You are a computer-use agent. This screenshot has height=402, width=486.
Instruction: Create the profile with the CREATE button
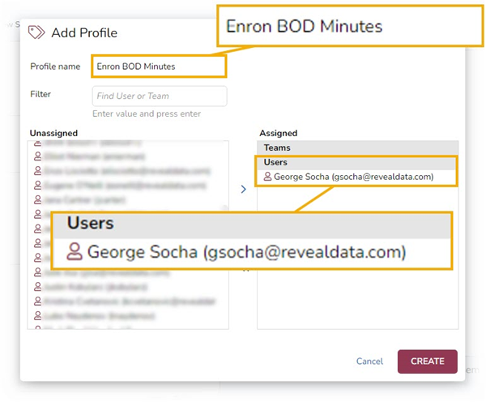pyautogui.click(x=428, y=361)
